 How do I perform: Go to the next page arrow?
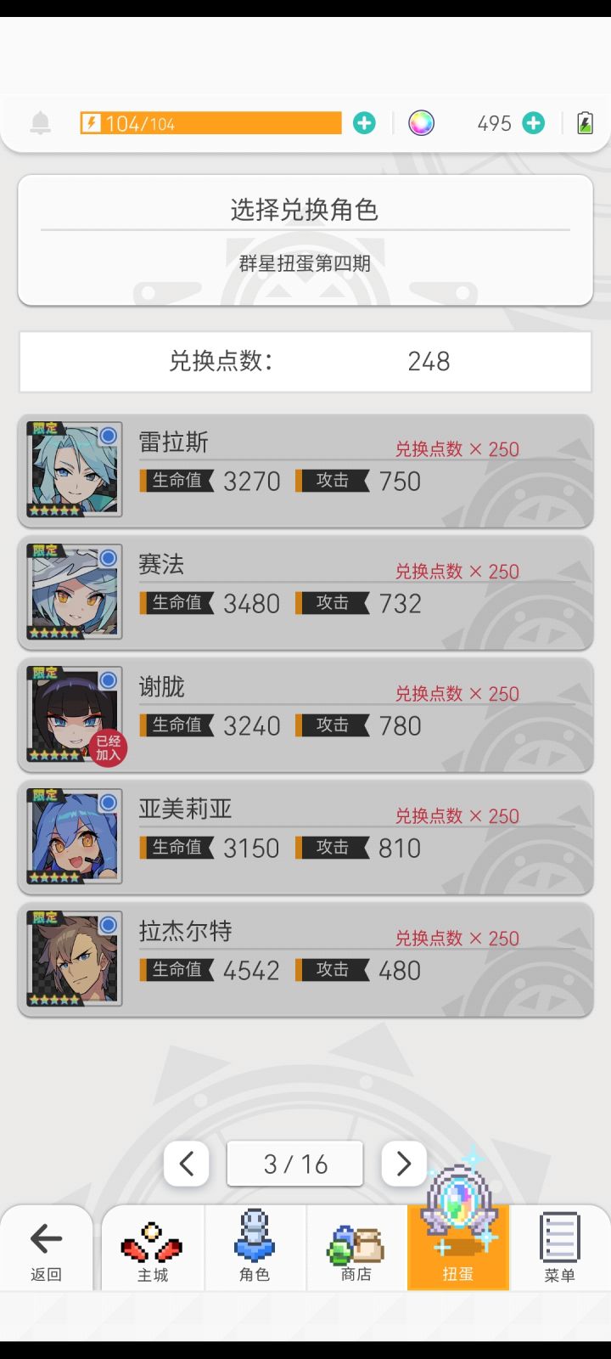(404, 1164)
